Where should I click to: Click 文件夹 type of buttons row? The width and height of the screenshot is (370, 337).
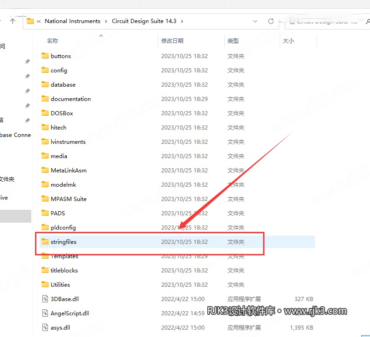click(236, 56)
